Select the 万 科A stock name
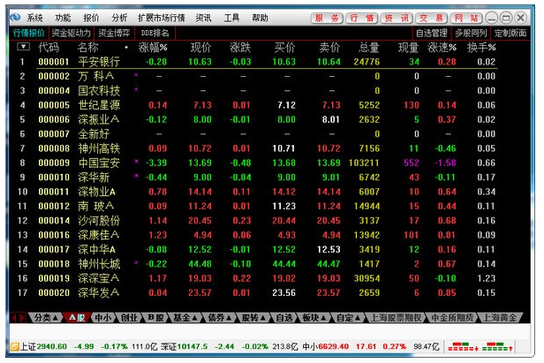This screenshot has height=363, width=544. [x=96, y=76]
